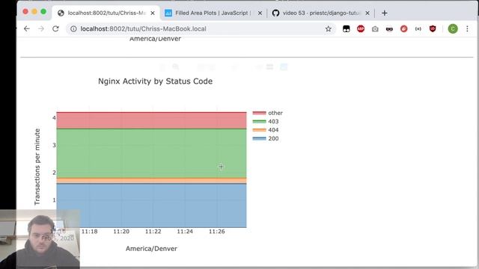Go back to the previous page
479x269 pixels.
(x=27, y=28)
